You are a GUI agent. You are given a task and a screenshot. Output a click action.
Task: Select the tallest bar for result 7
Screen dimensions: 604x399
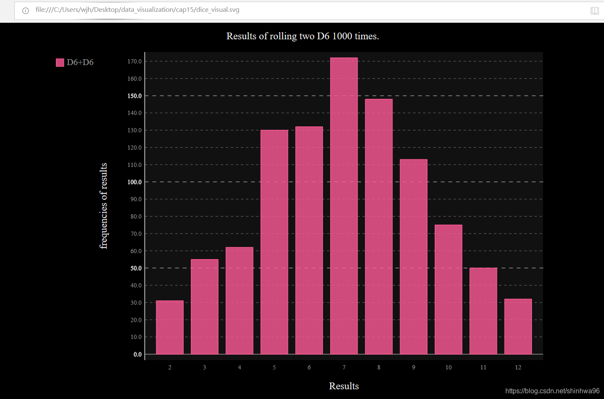click(344, 206)
